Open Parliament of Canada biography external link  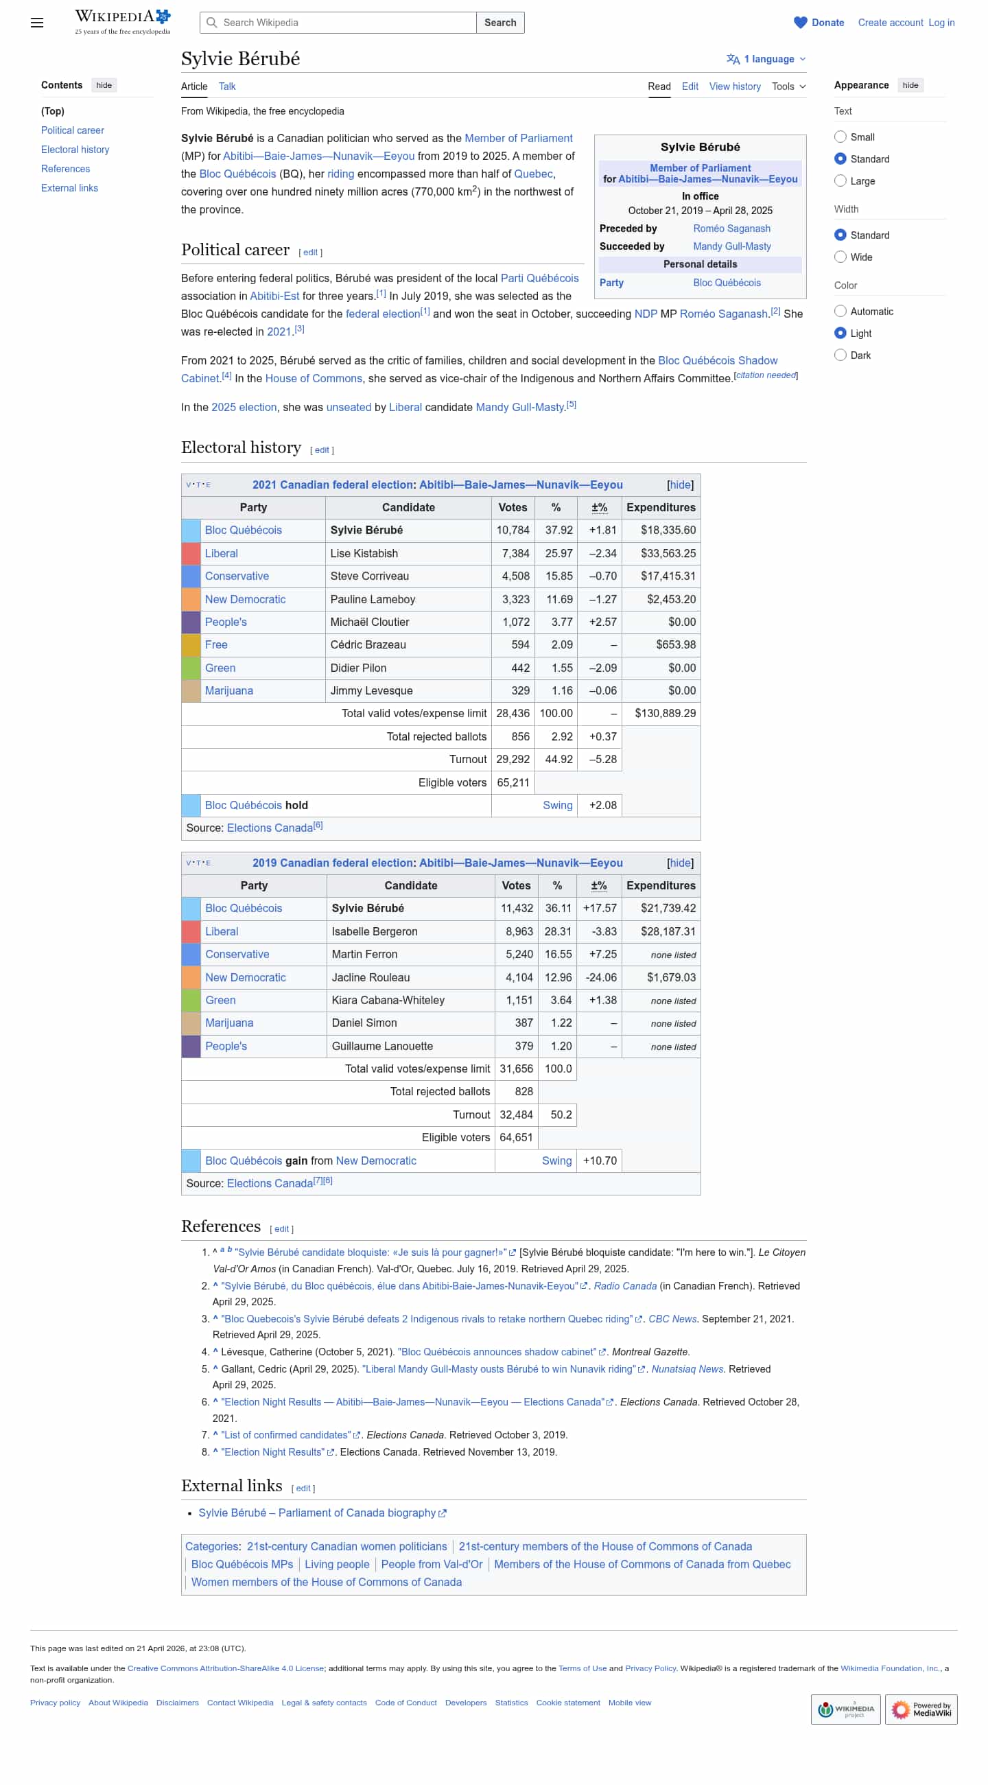[x=322, y=1513]
